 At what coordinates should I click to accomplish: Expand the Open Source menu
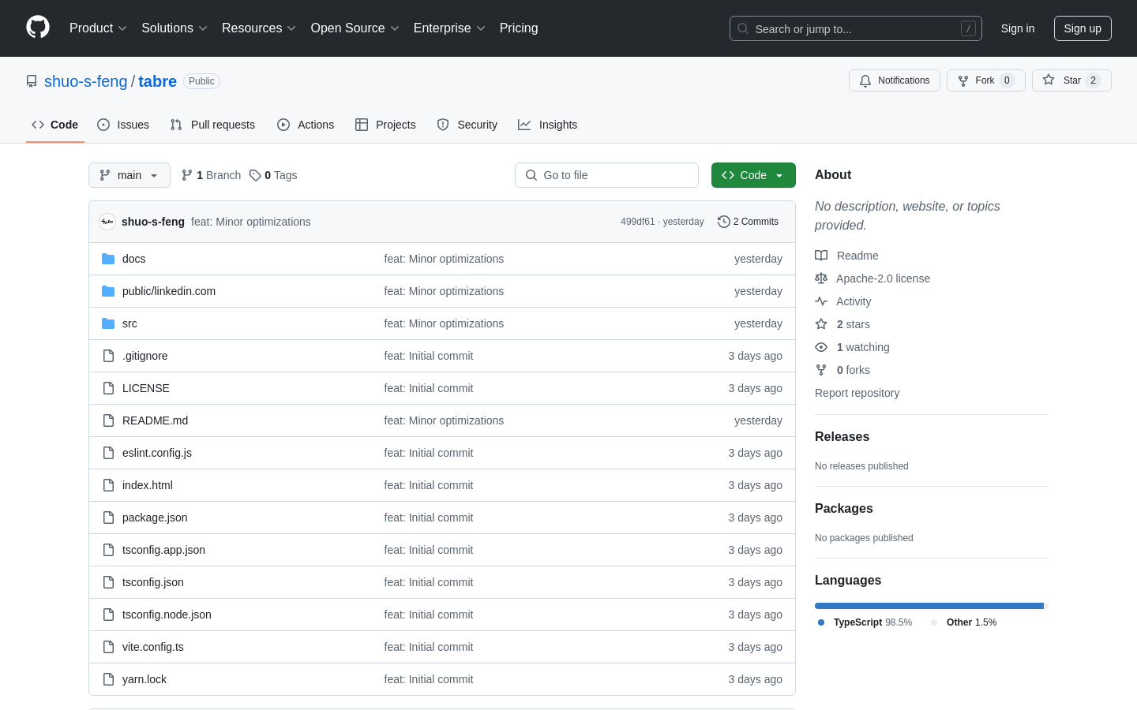coord(355,28)
